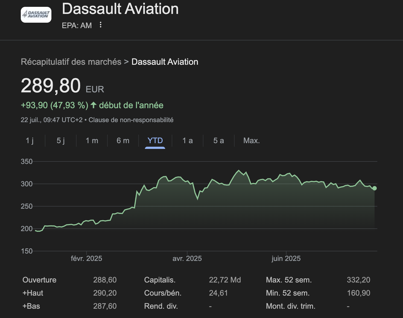Open the Récapitulatif des marchés breadcrumb link
The width and height of the screenshot is (403, 318).
pos(71,62)
